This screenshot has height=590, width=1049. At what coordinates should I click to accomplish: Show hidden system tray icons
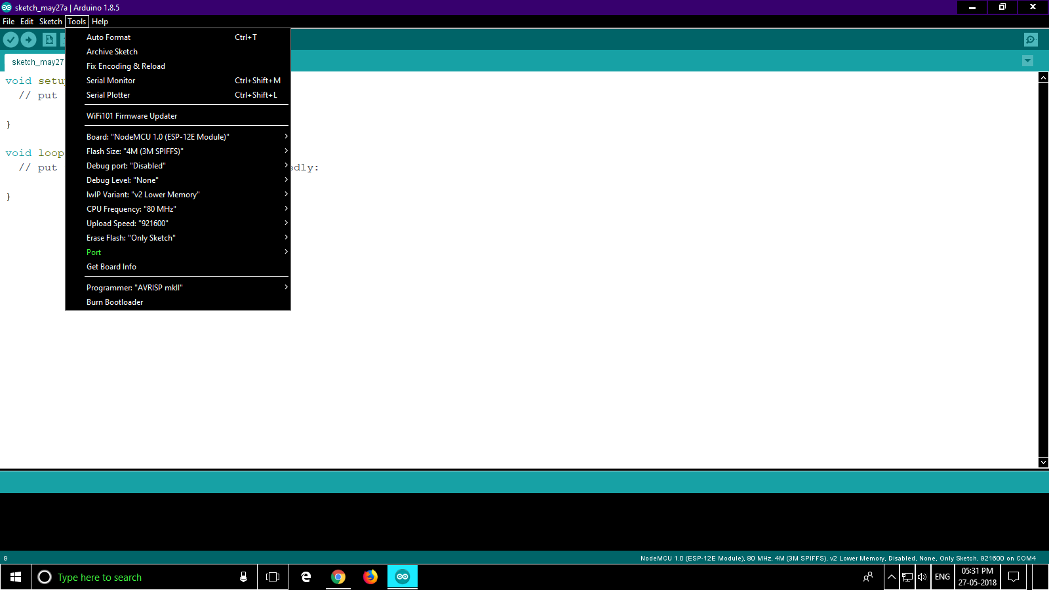click(x=892, y=577)
